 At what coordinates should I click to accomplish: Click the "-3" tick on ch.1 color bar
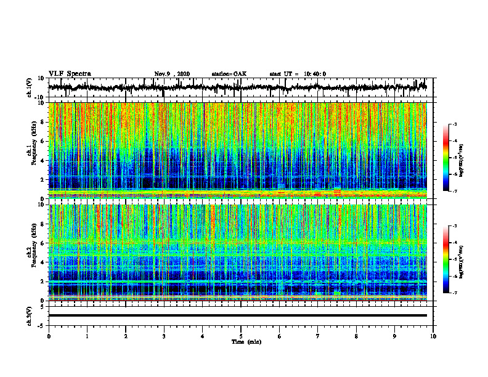click(455, 124)
